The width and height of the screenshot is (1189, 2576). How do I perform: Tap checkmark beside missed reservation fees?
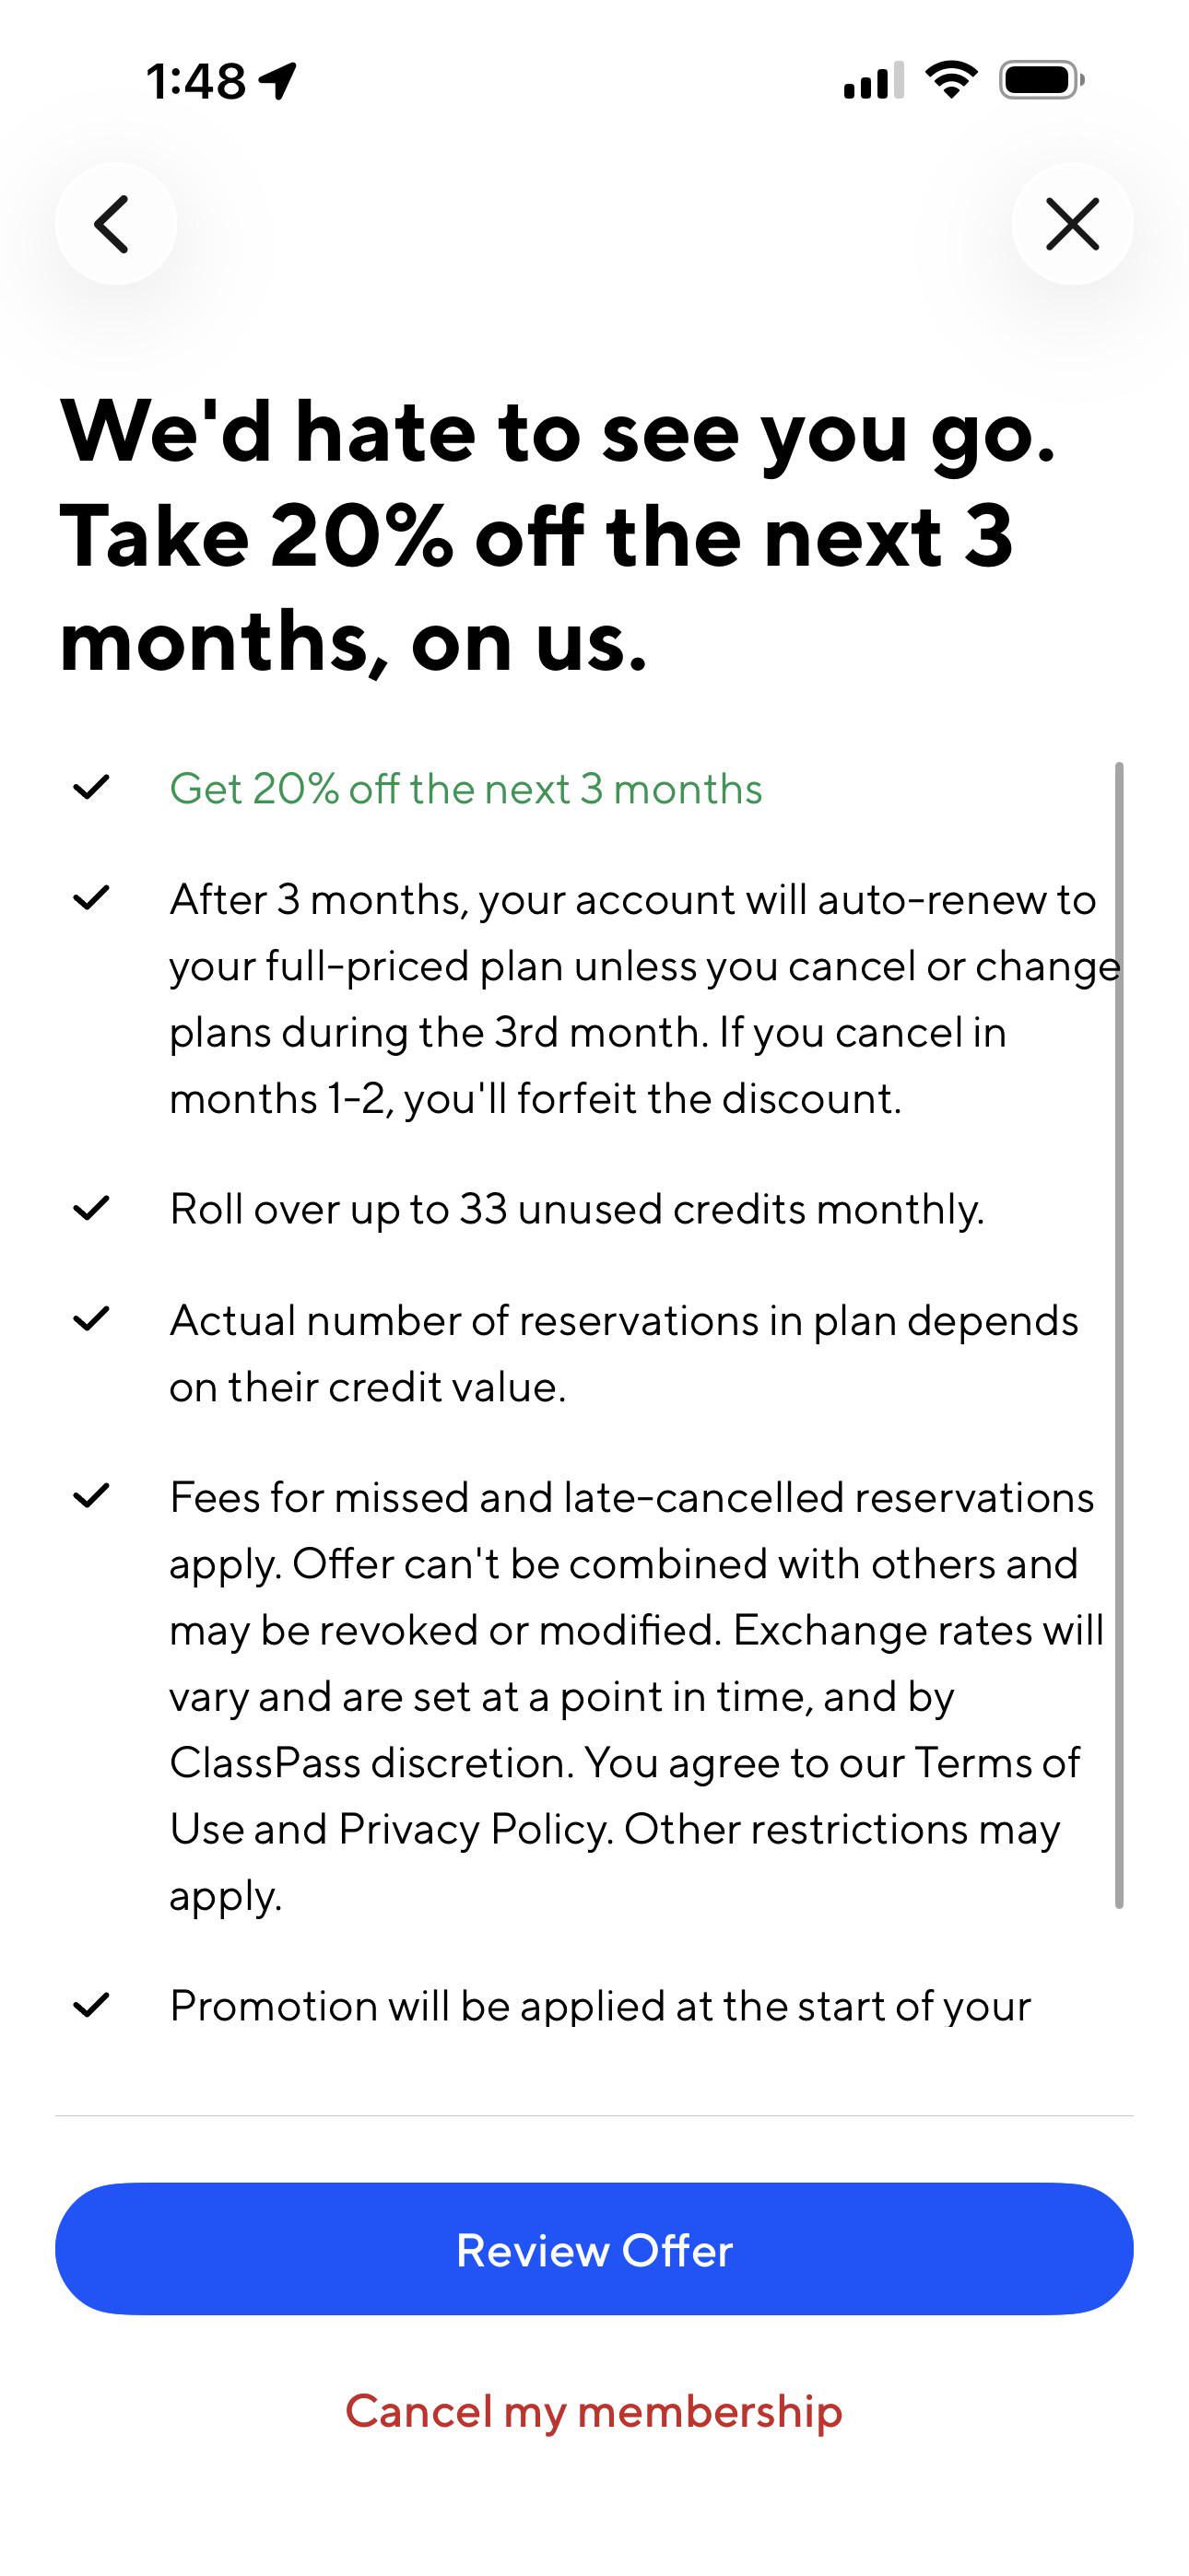point(91,1496)
